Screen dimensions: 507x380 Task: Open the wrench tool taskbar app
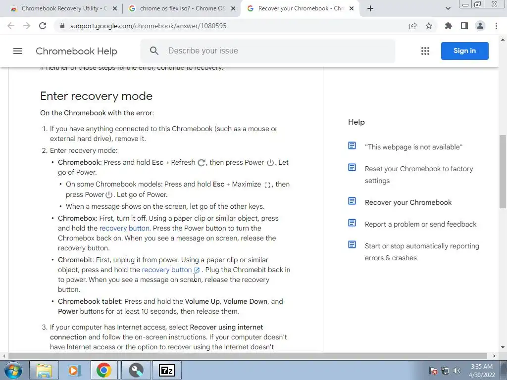click(x=136, y=370)
